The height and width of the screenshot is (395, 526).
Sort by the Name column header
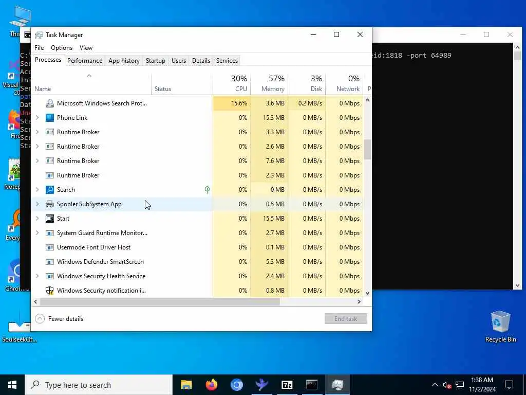tap(91, 84)
